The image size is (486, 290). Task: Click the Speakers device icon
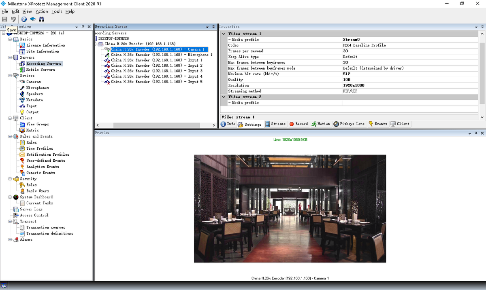pyautogui.click(x=23, y=94)
